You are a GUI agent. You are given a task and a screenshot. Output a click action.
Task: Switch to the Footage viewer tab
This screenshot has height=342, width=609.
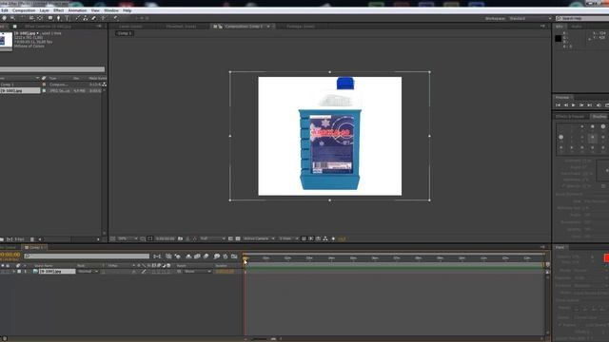[x=301, y=27]
